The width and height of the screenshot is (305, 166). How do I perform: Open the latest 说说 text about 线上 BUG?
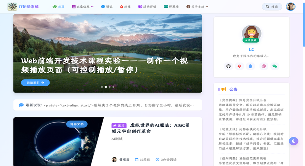[x=119, y=105]
